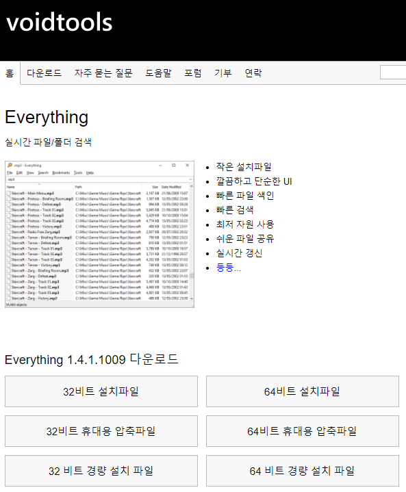Click the Everything page heading
Viewport: 406px width, 492px height.
tap(47, 117)
